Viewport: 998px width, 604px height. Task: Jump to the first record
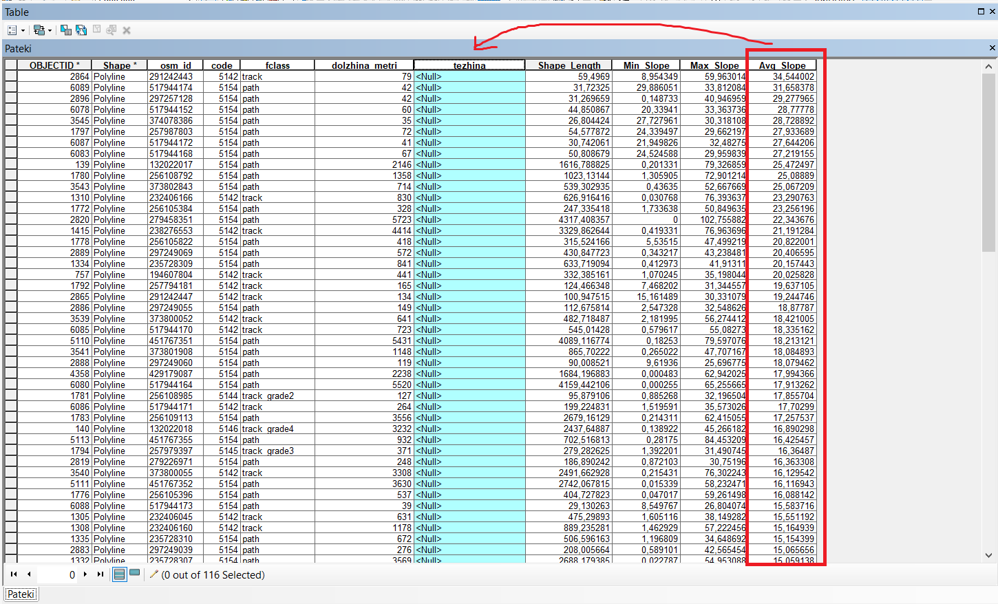(x=14, y=574)
